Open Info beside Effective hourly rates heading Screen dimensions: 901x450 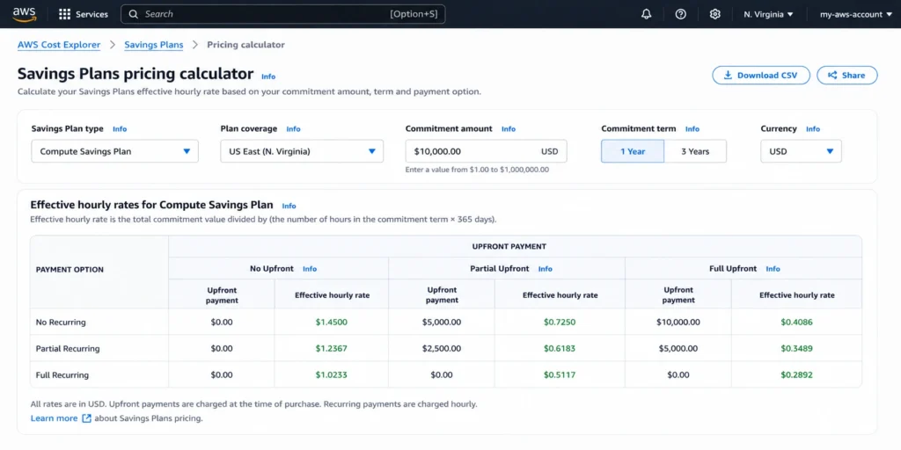289,206
